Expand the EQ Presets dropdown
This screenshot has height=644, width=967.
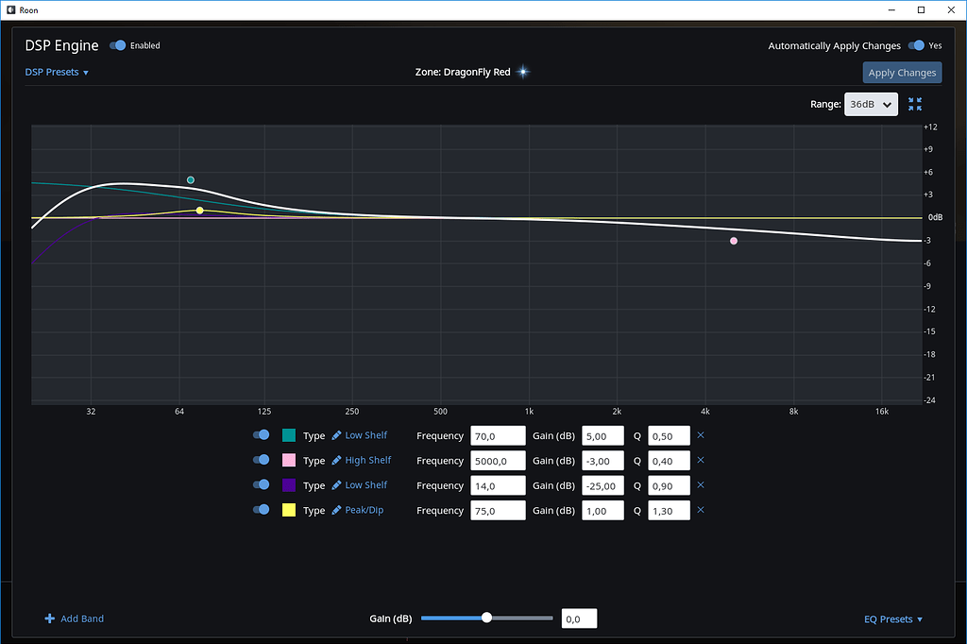[892, 619]
